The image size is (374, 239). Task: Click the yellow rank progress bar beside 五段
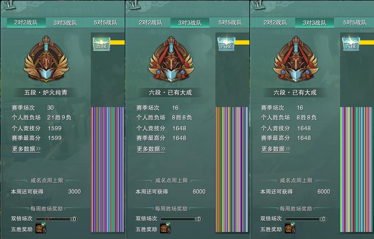pyautogui.click(x=117, y=42)
